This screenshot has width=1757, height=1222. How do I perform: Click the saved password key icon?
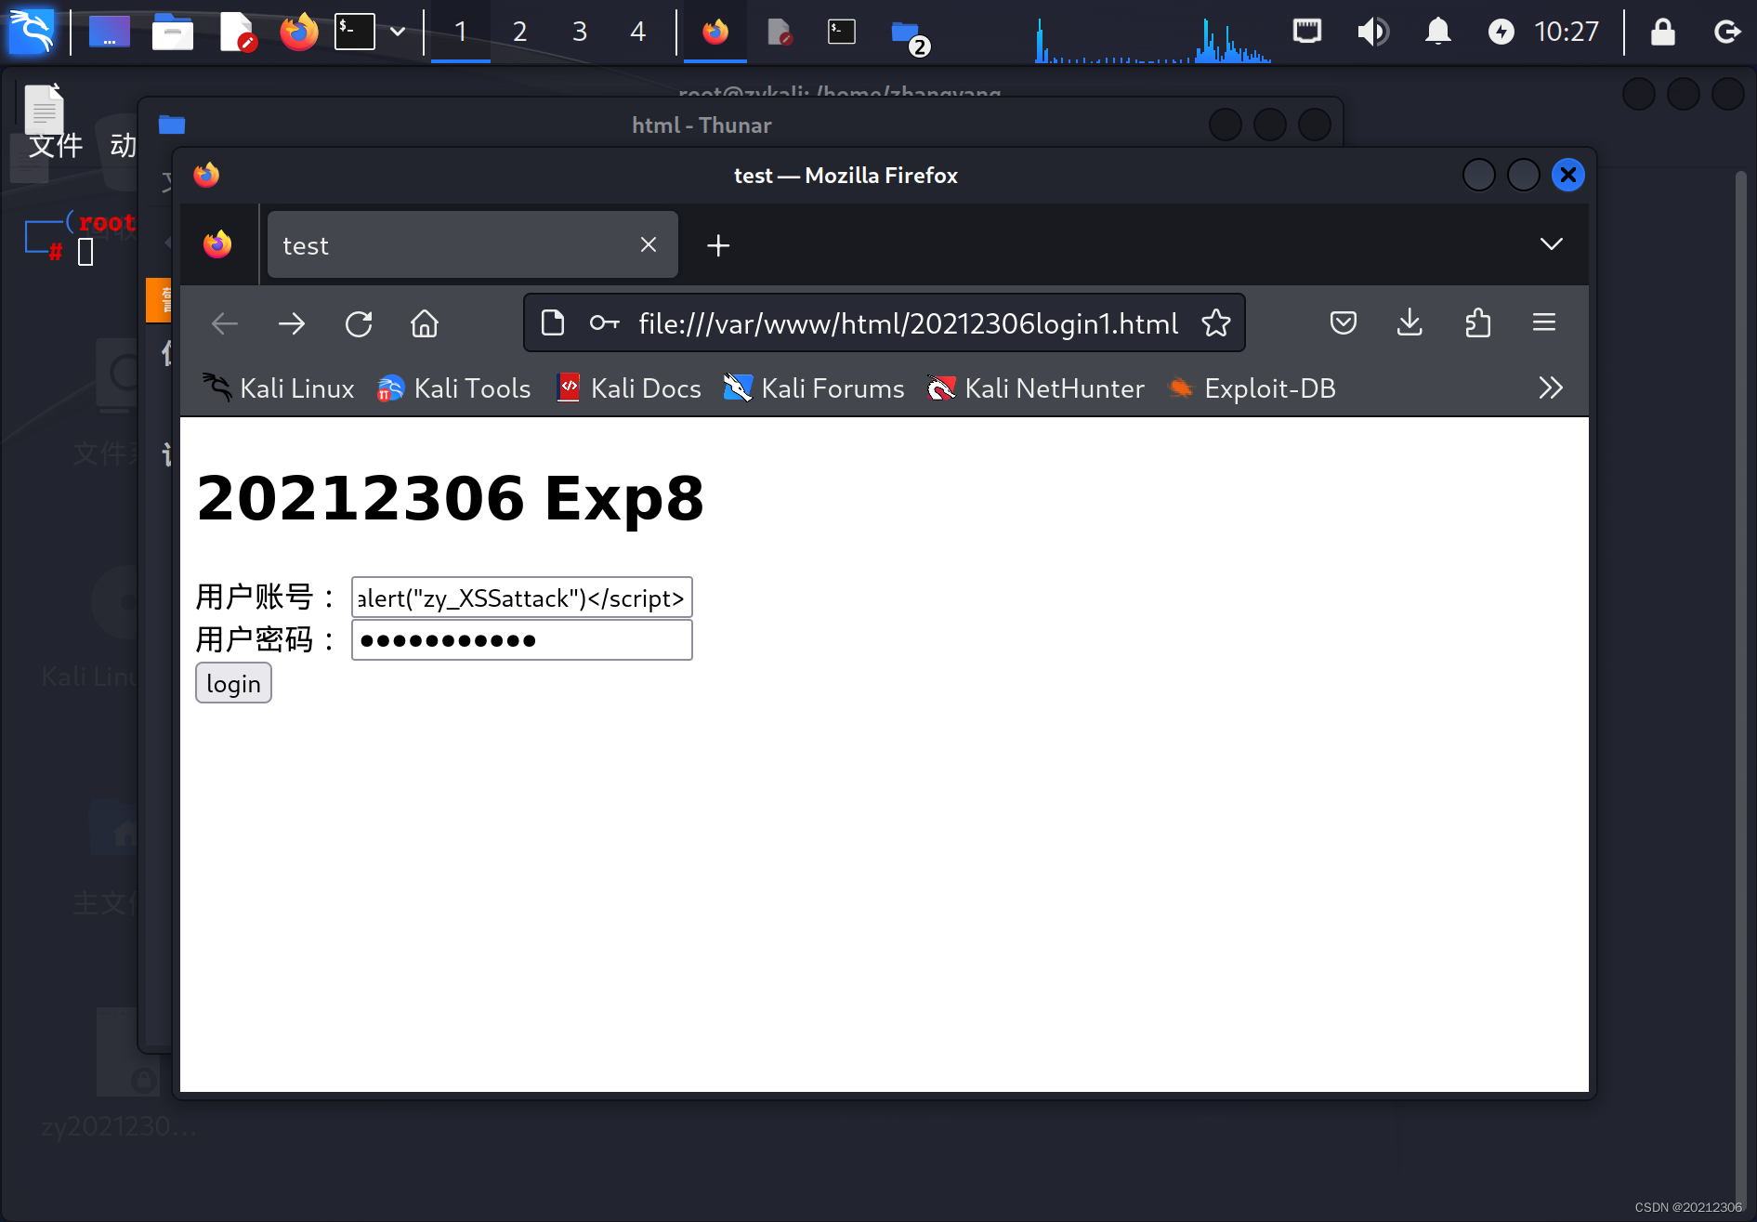(604, 322)
